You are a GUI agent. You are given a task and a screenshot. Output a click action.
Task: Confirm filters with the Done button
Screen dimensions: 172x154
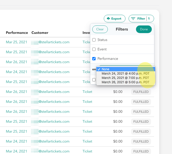point(144,29)
